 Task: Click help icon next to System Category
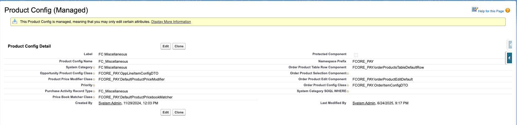click(x=94, y=68)
